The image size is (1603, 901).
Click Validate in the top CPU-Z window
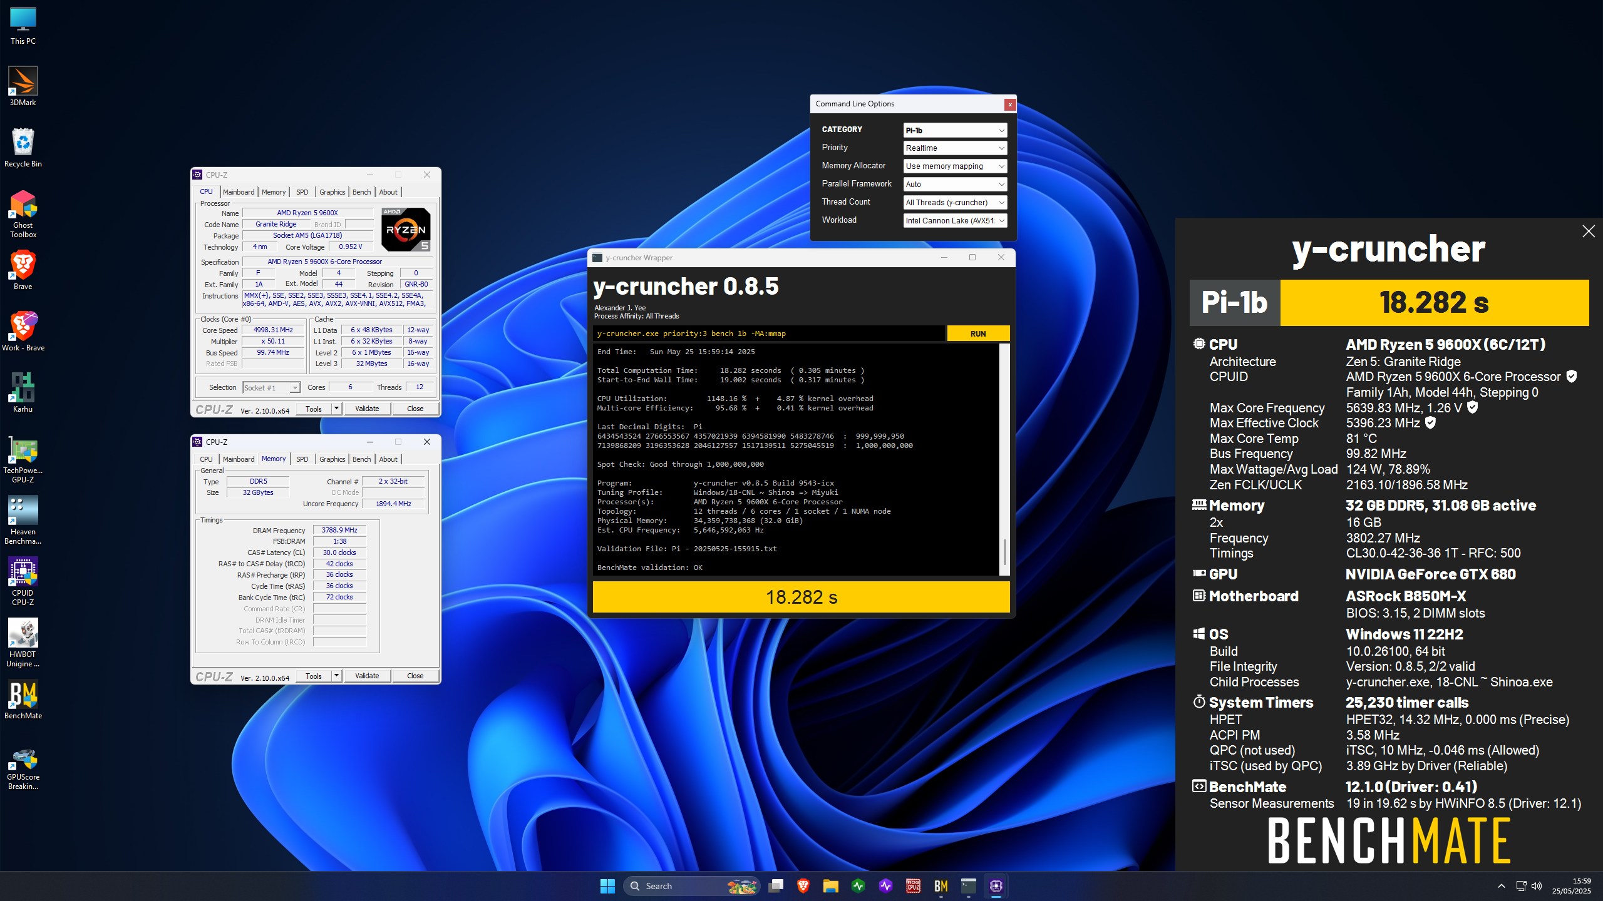(367, 409)
